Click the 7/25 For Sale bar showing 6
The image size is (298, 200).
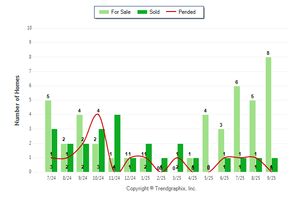(x=237, y=129)
